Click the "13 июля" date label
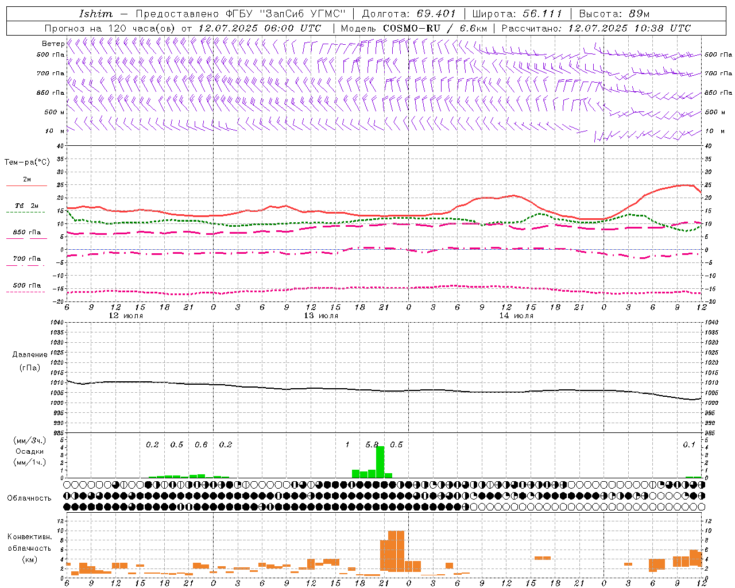Image resolution: width=735 pixels, height=588 pixels. click(321, 316)
